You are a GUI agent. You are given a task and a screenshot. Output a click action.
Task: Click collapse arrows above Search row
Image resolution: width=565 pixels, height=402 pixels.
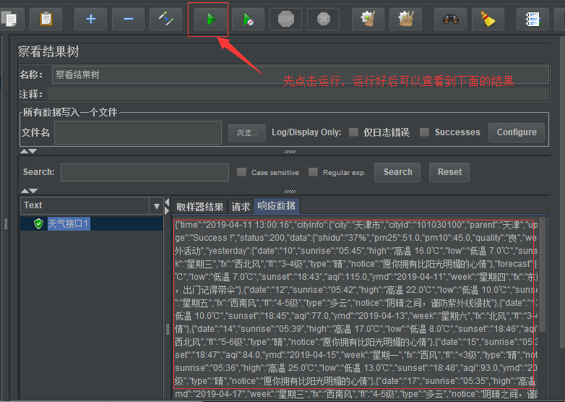[x=28, y=151]
